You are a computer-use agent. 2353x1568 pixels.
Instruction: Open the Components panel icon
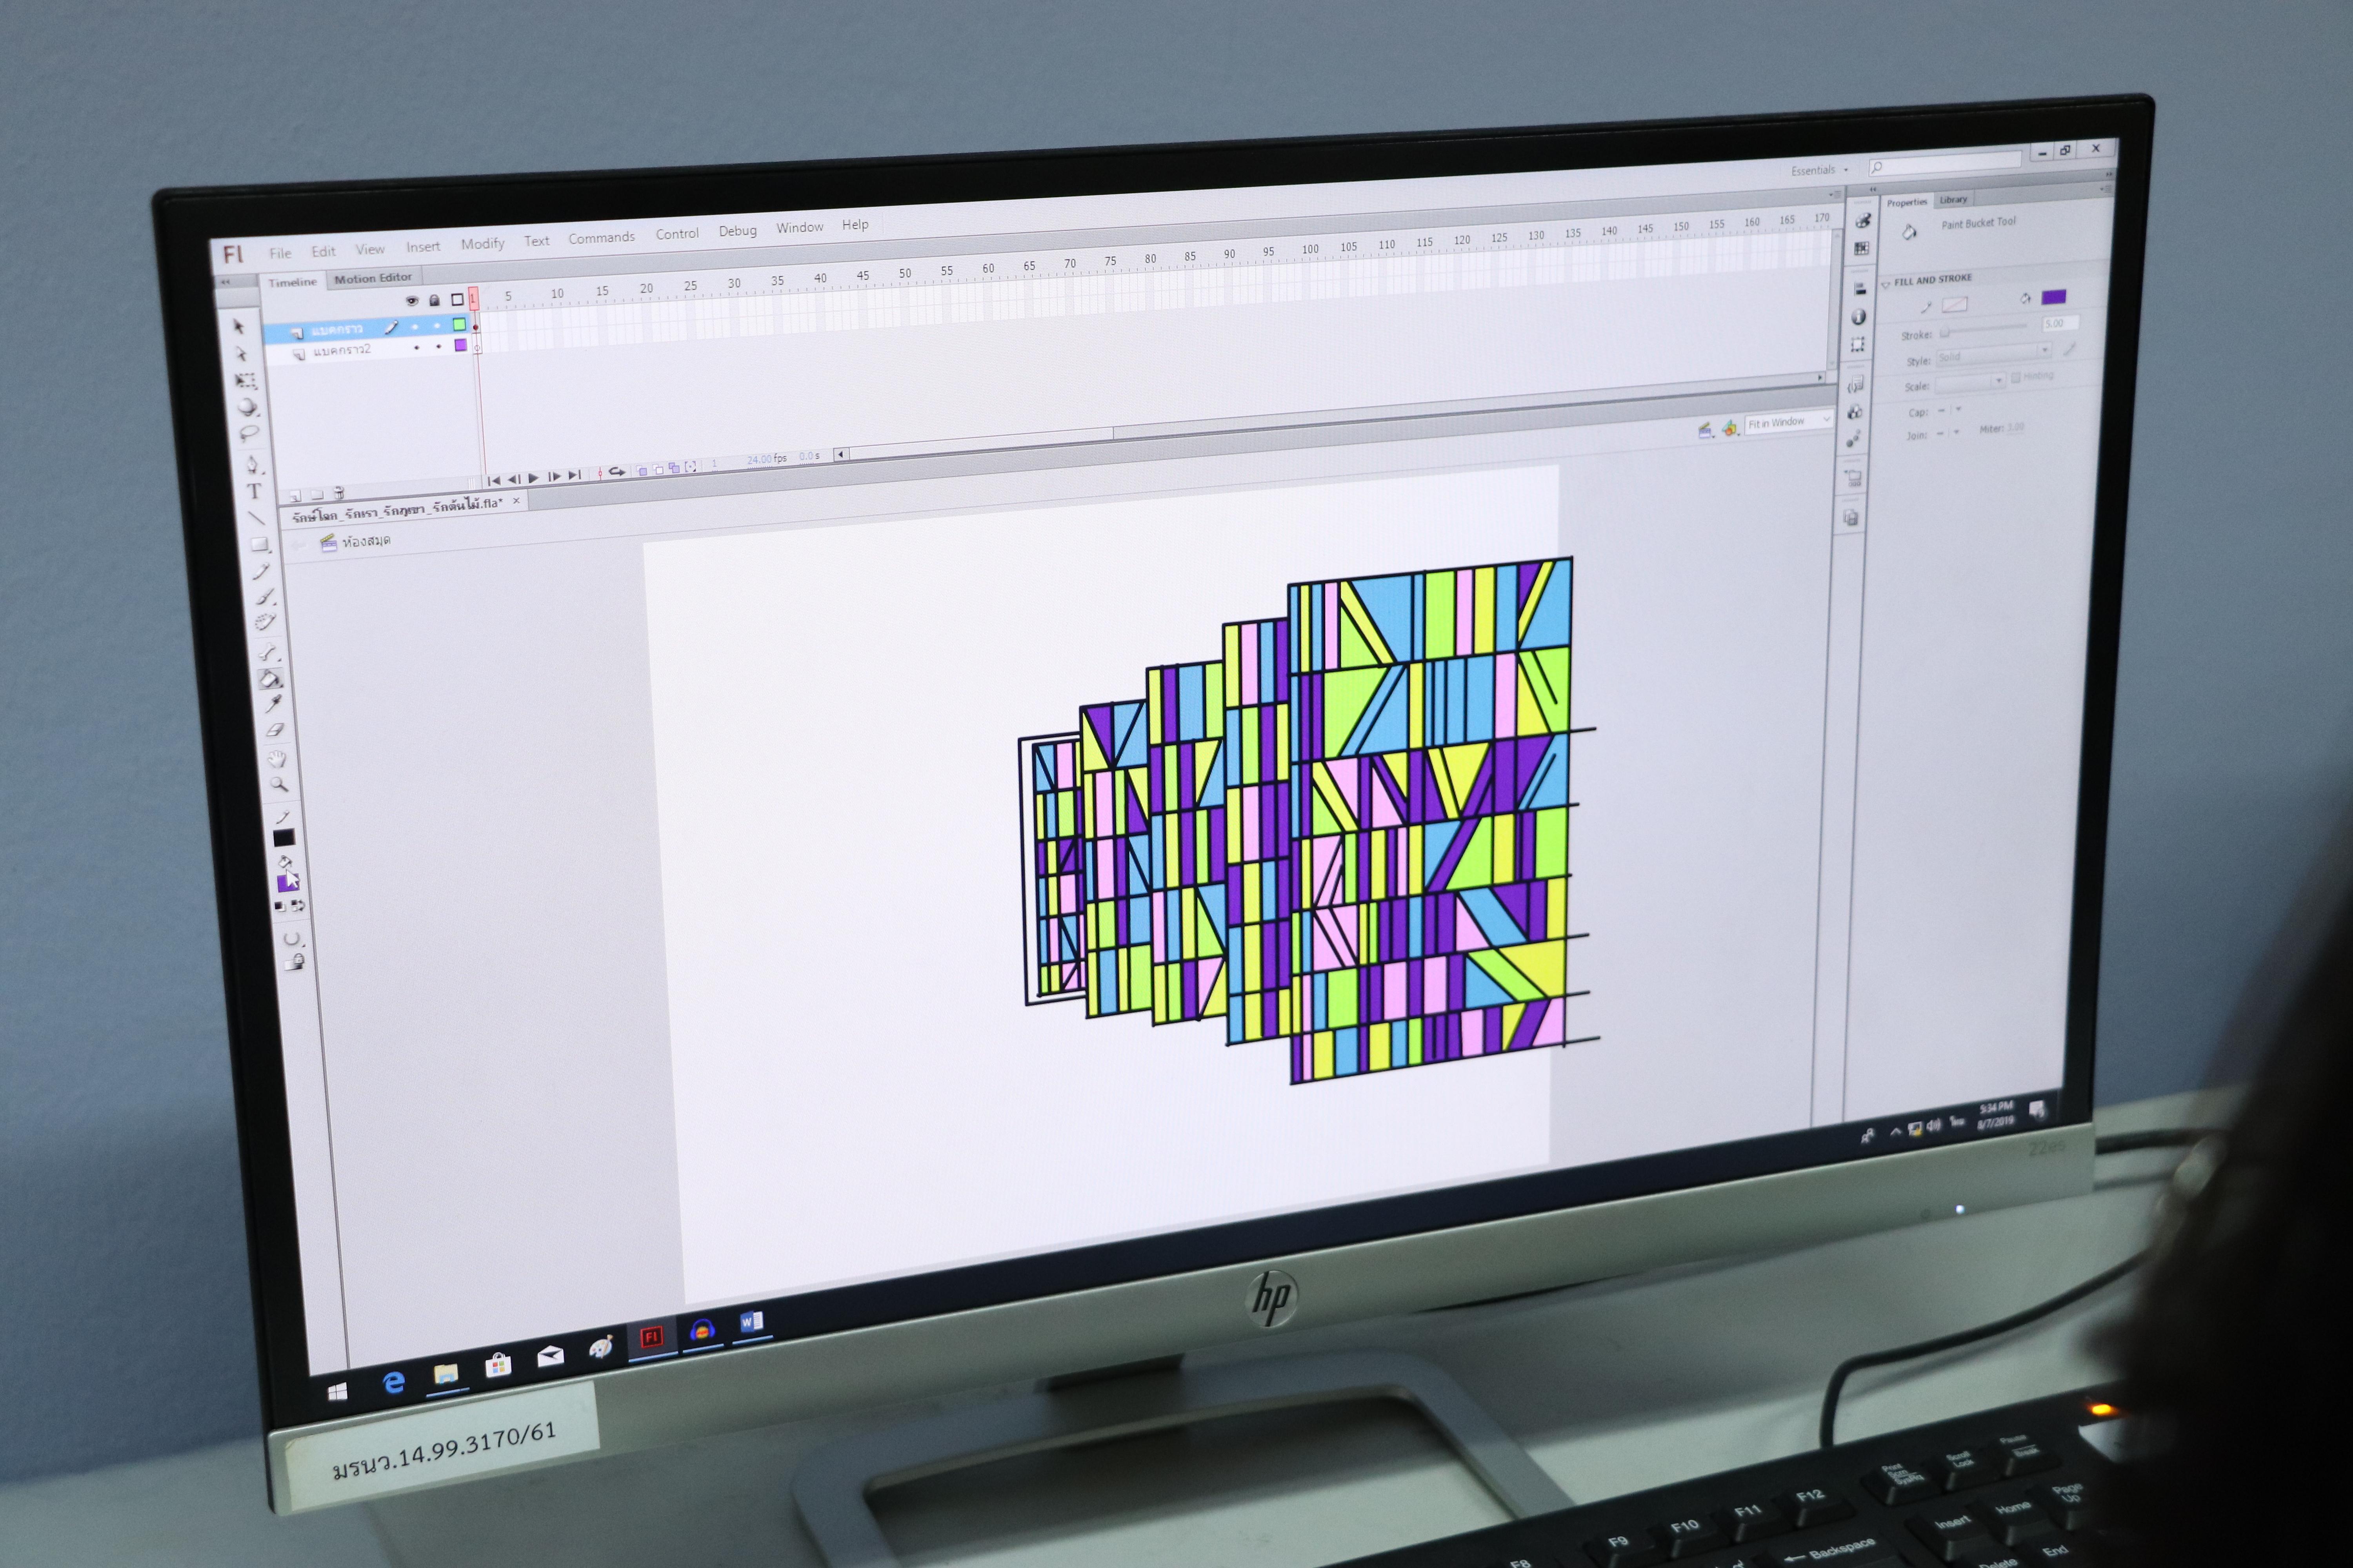(1855, 412)
